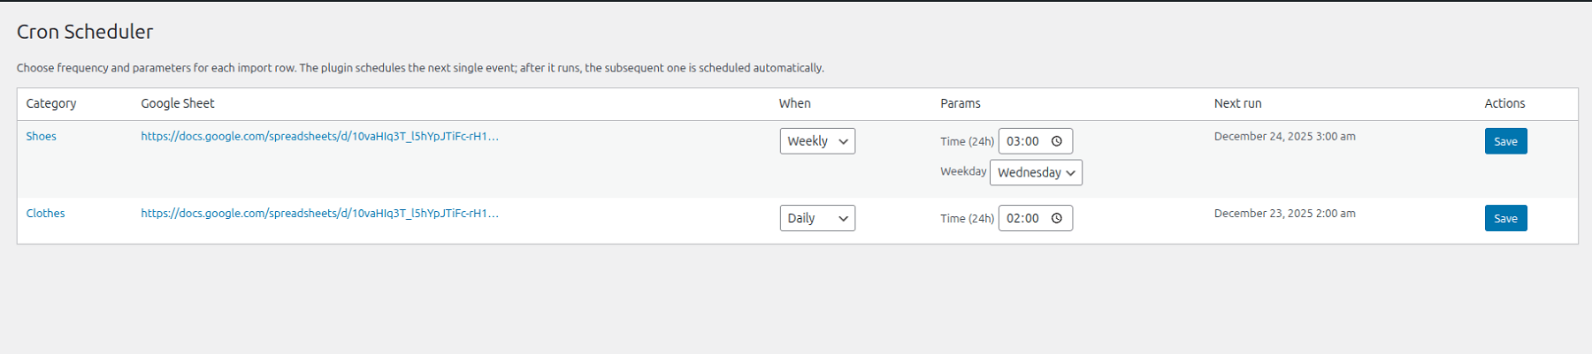Click the When column header
The height and width of the screenshot is (354, 1592).
tap(794, 103)
